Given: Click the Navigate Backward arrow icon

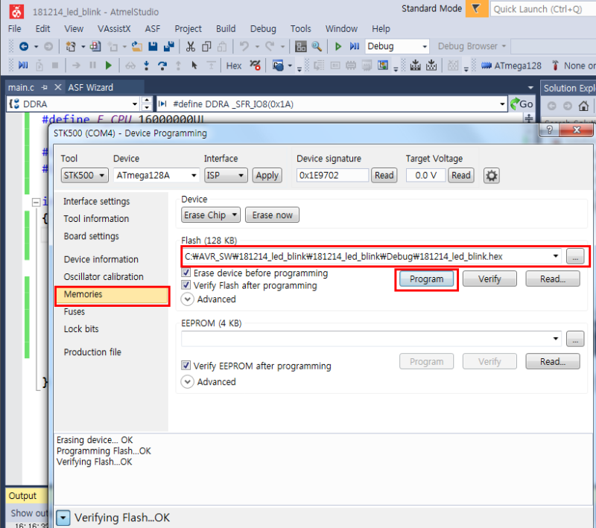Looking at the screenshot, I should (24, 46).
